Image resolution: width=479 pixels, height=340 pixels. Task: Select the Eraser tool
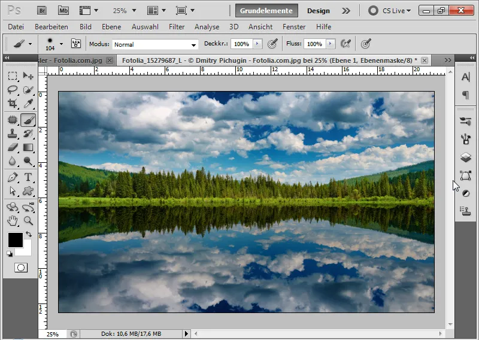[x=12, y=147]
